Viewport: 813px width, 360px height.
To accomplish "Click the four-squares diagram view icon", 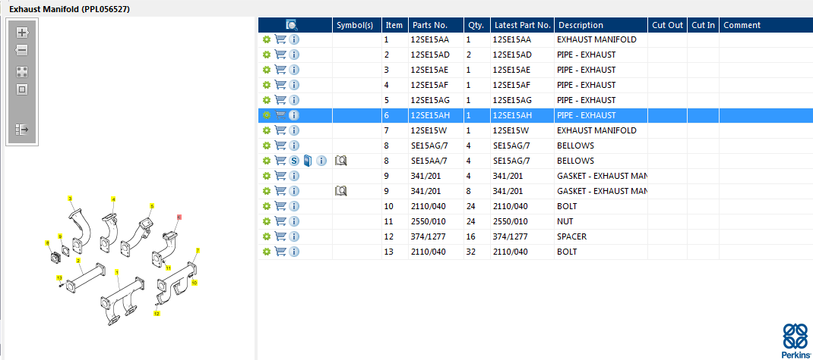I will click(x=22, y=72).
